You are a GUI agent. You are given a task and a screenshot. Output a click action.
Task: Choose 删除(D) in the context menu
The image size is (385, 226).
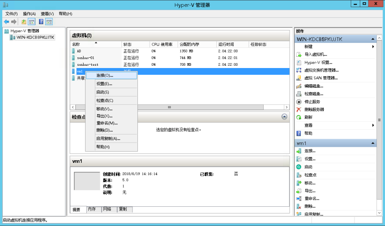111,130
